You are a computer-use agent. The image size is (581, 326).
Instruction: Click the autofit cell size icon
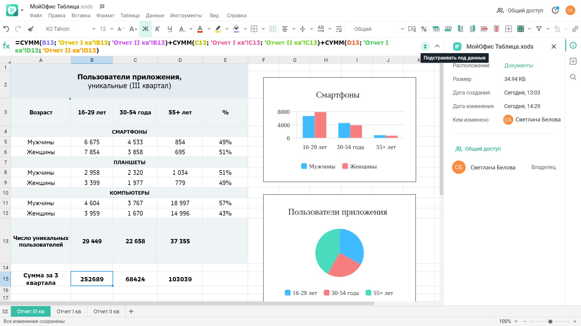(509, 29)
